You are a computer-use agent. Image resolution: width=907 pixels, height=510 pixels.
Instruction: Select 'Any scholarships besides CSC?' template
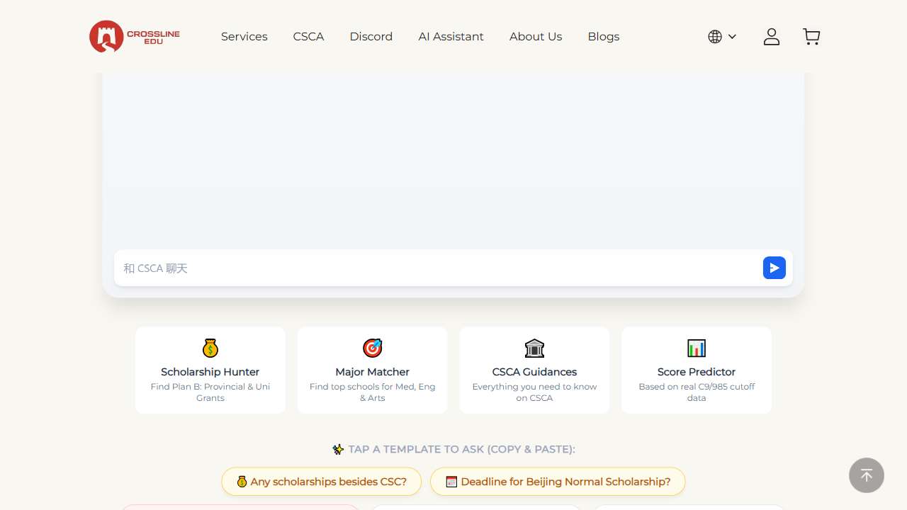tap(321, 482)
